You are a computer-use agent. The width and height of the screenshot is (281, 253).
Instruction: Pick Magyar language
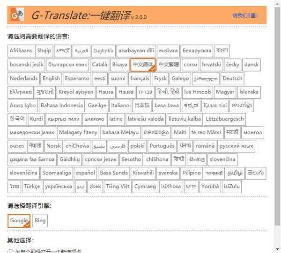pos(225,92)
